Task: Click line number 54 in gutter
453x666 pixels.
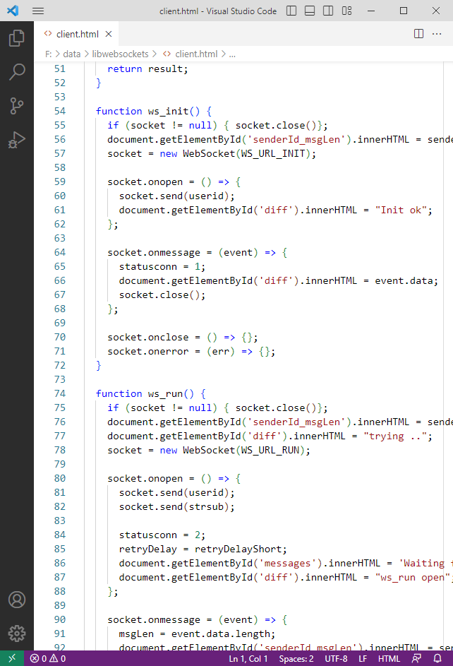Action: click(x=60, y=112)
